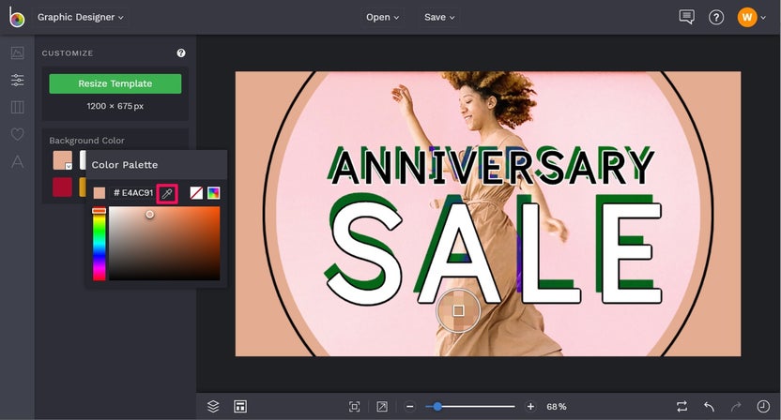Select the no-color transparent swatch

click(196, 193)
